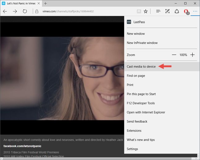Choose Pin this page to Start

(x=162, y=94)
